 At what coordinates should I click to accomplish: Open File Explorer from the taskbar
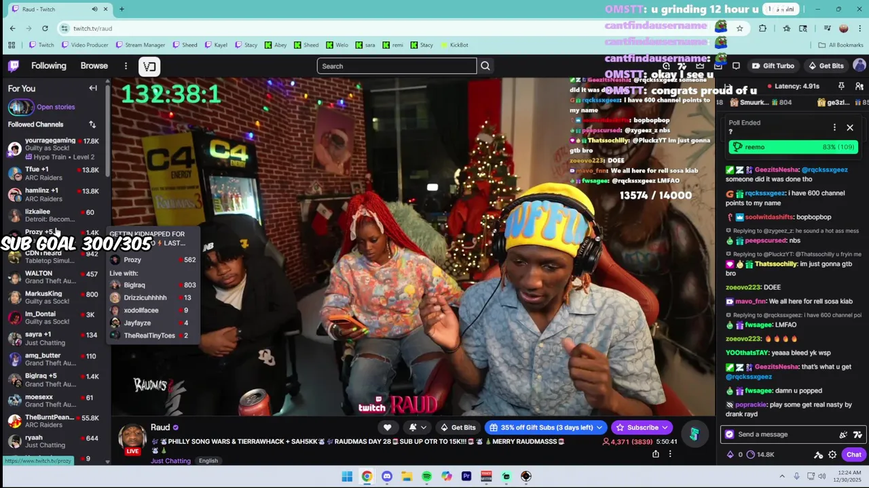(x=407, y=476)
